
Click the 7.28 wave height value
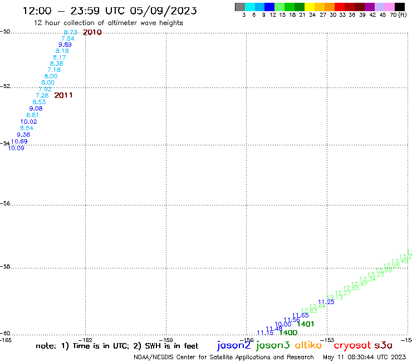[x=42, y=95]
